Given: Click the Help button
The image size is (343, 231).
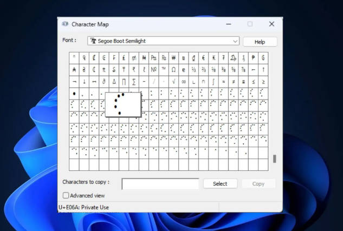Looking at the screenshot, I should point(260,42).
